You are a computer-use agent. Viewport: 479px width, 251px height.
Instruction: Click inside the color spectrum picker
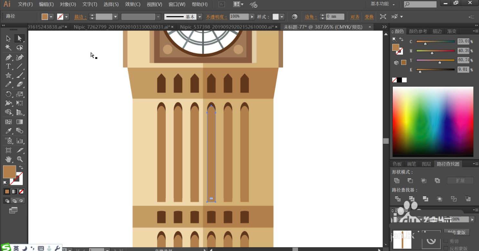[x=433, y=121]
